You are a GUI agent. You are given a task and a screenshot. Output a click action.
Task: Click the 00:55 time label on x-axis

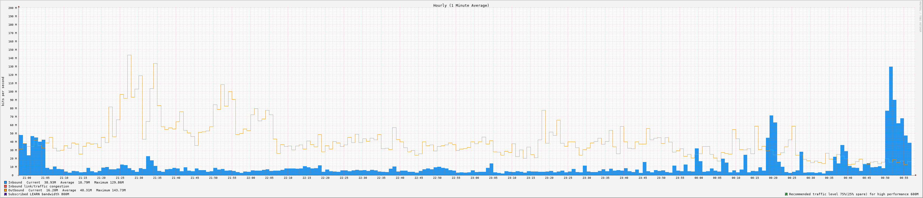904,178
